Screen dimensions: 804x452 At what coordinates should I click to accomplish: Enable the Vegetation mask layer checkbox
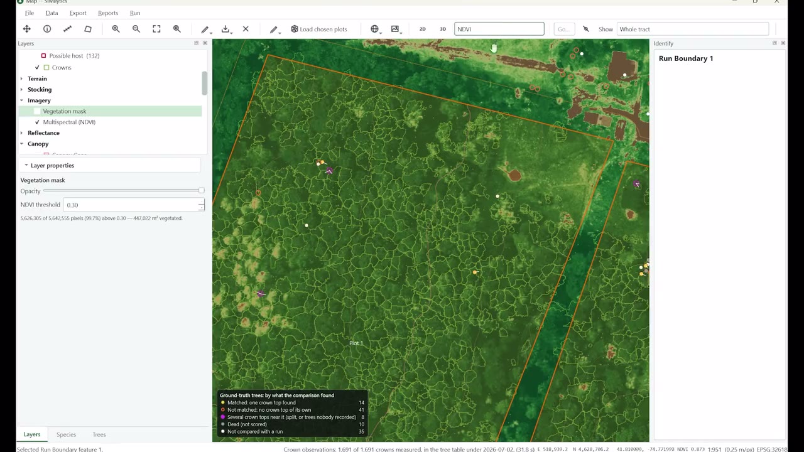(37, 111)
